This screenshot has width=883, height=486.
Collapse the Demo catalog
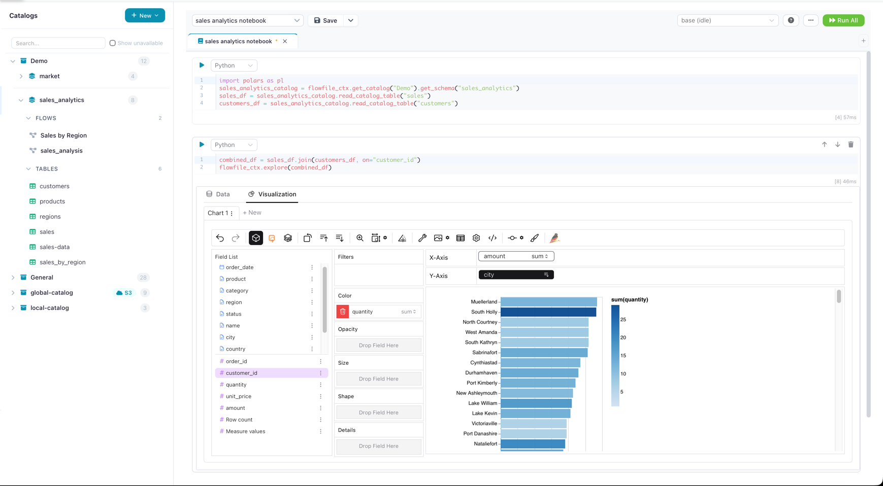[13, 61]
